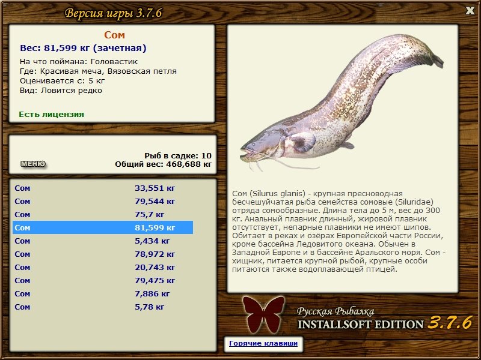Click the orange Сом title
Image resolution: width=481 pixels, height=360 pixels.
point(114,35)
